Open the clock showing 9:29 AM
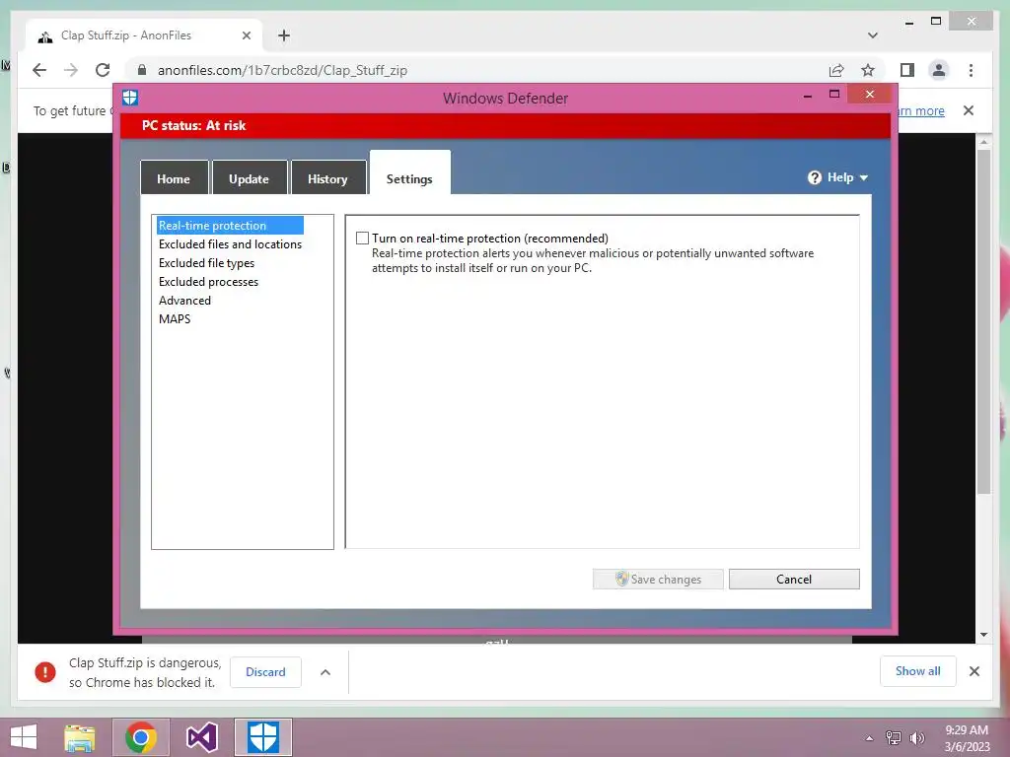Viewport: 1010px width, 757px height. [x=967, y=738]
